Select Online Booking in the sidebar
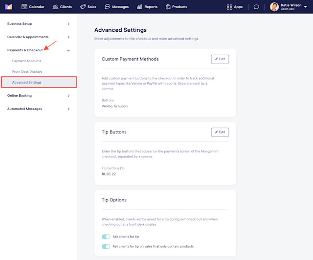 point(20,96)
